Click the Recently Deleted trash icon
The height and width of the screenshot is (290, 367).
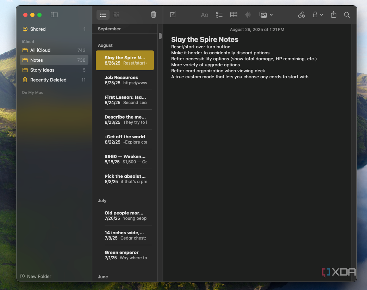[x=25, y=80]
